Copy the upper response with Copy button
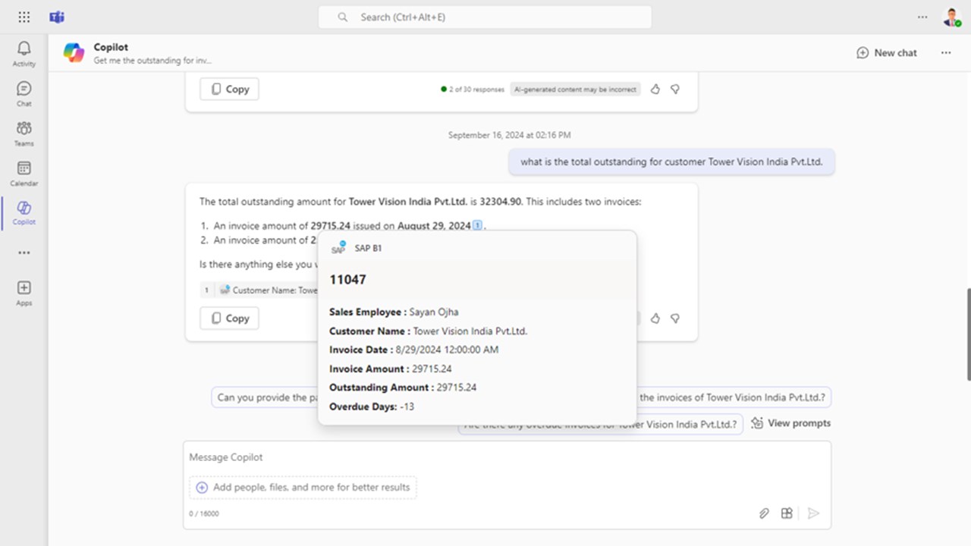Image resolution: width=971 pixels, height=546 pixels. tap(229, 89)
